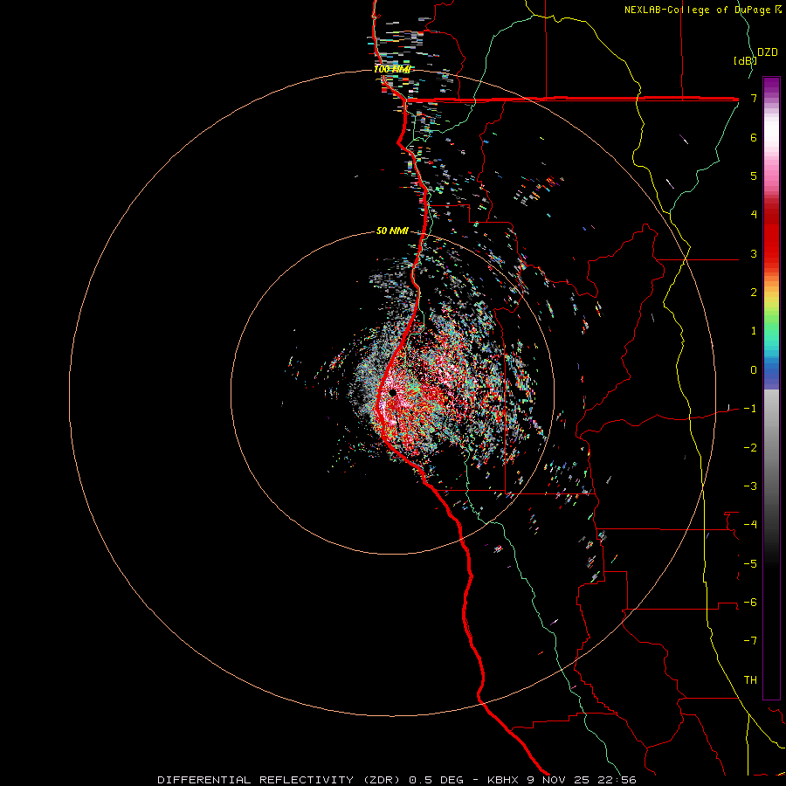Click the 0 value on color scale
Viewport: 786px width, 786px height.
click(754, 370)
